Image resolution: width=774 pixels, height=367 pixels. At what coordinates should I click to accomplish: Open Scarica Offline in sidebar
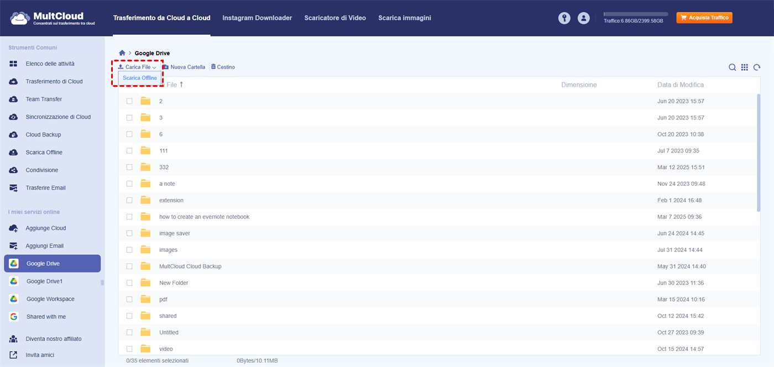[x=44, y=152]
